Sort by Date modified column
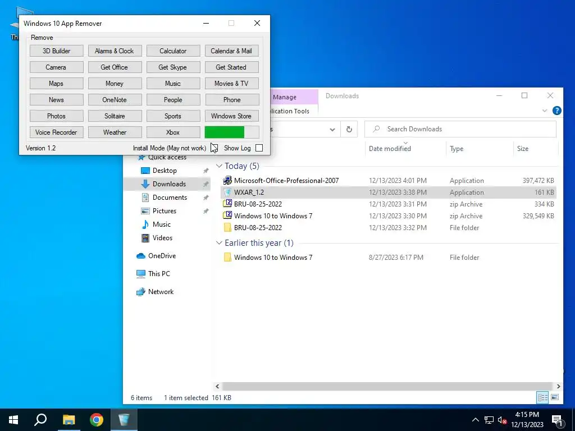 [x=390, y=148]
